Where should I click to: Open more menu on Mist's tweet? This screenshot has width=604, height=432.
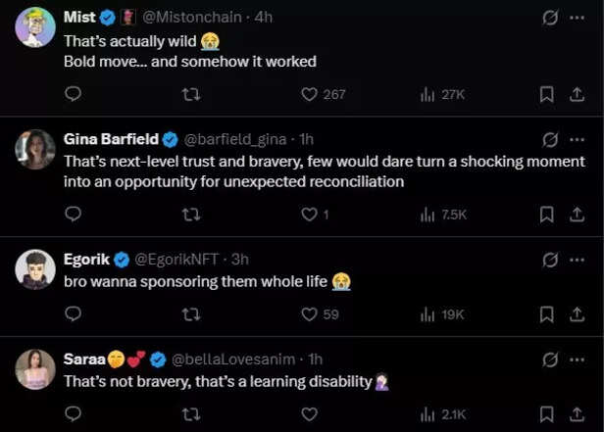click(577, 18)
